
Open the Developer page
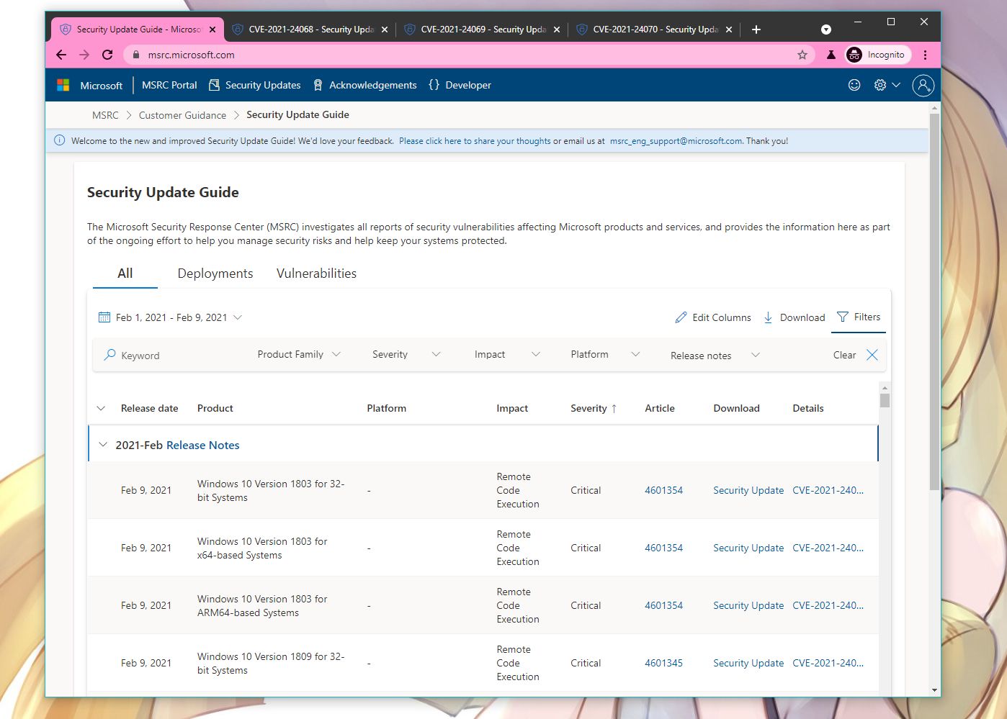460,85
